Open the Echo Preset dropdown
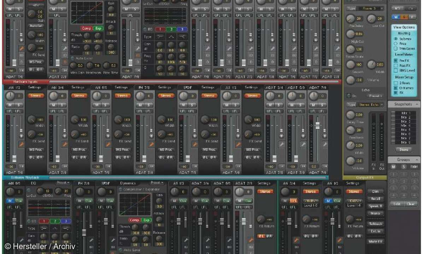Viewport: 424px width, 254px height. pos(376,96)
